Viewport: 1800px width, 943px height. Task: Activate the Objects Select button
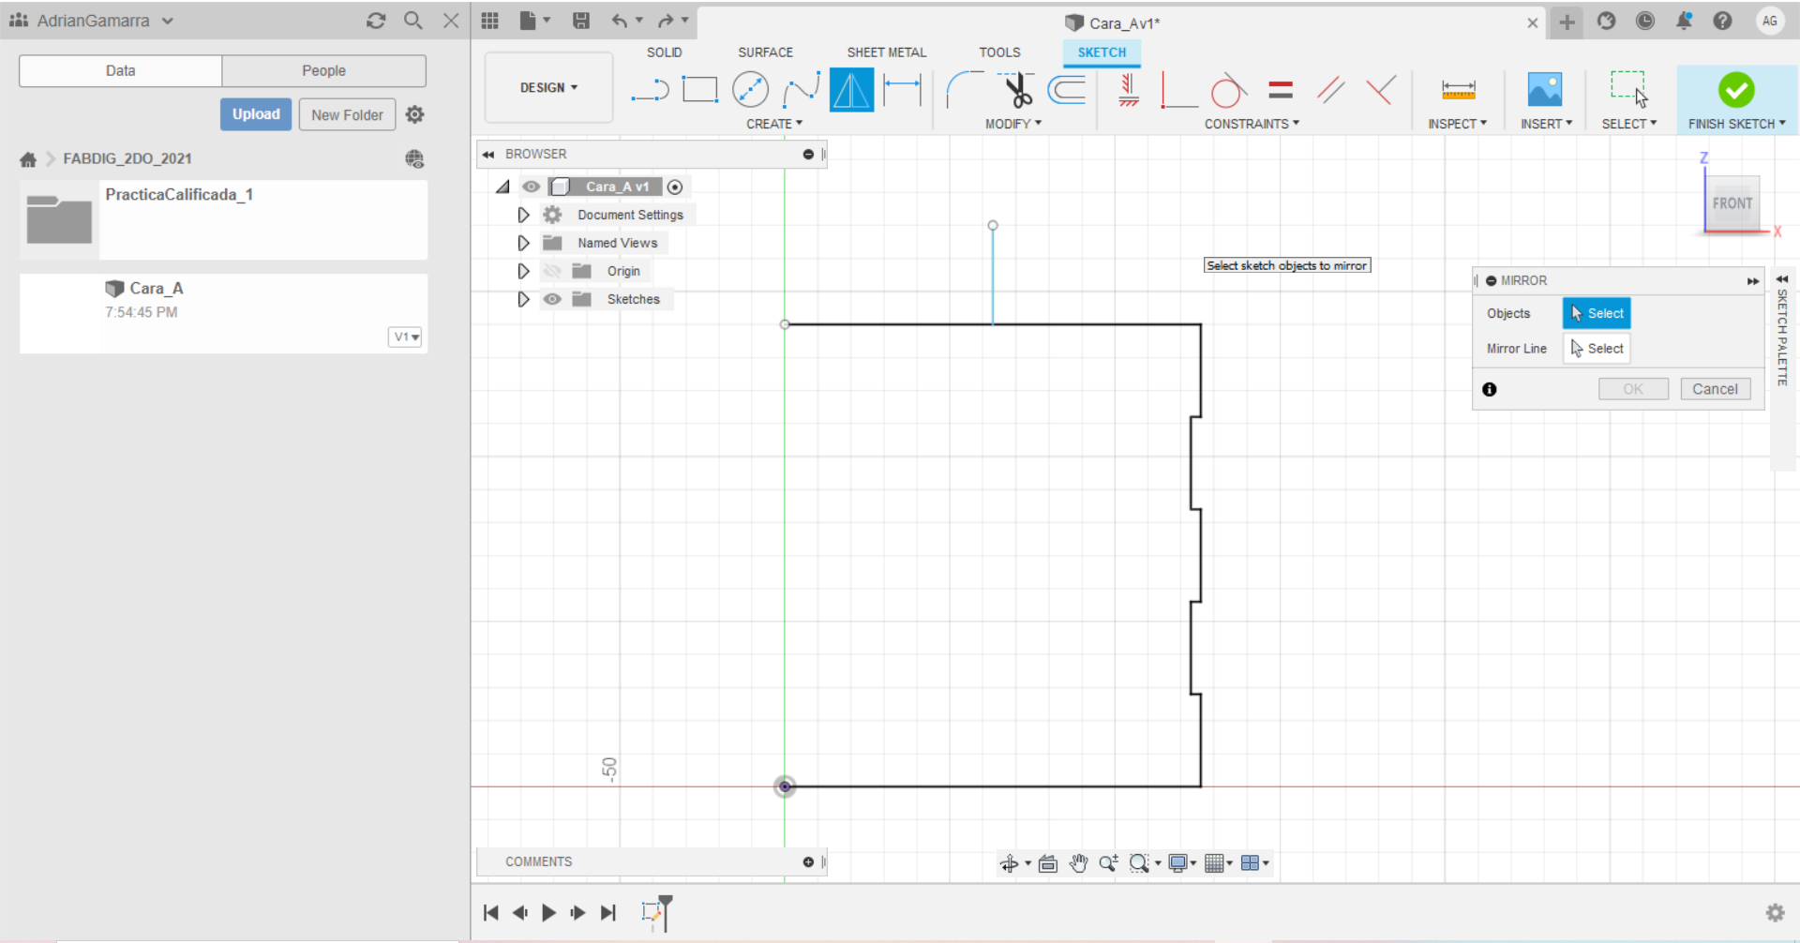point(1597,313)
